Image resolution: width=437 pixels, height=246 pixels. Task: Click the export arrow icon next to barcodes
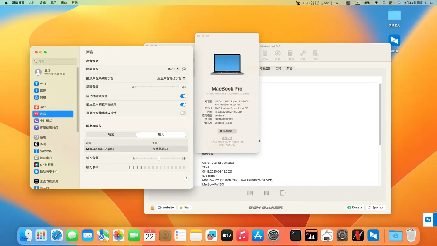point(283,193)
